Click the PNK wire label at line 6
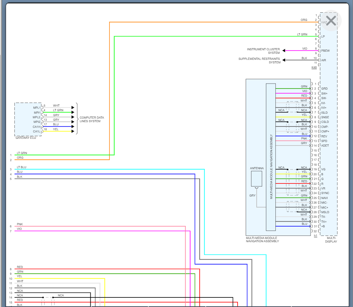This screenshot has width=353, height=307. [x=20, y=224]
